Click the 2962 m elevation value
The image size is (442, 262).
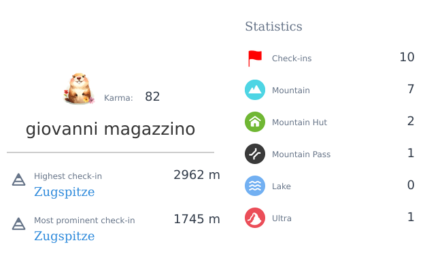tap(197, 175)
